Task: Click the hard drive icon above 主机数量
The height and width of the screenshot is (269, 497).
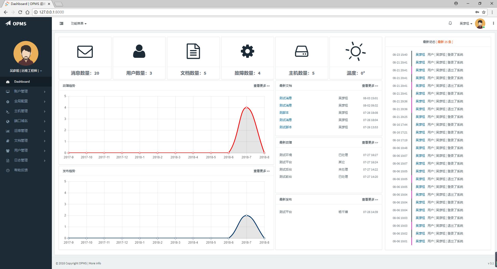Action: [302, 51]
